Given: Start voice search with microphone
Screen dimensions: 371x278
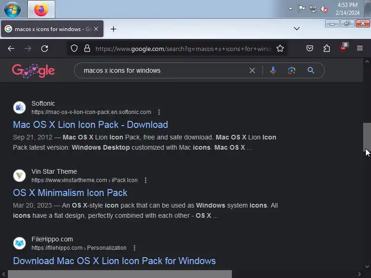Looking at the screenshot, I should click(x=273, y=70).
